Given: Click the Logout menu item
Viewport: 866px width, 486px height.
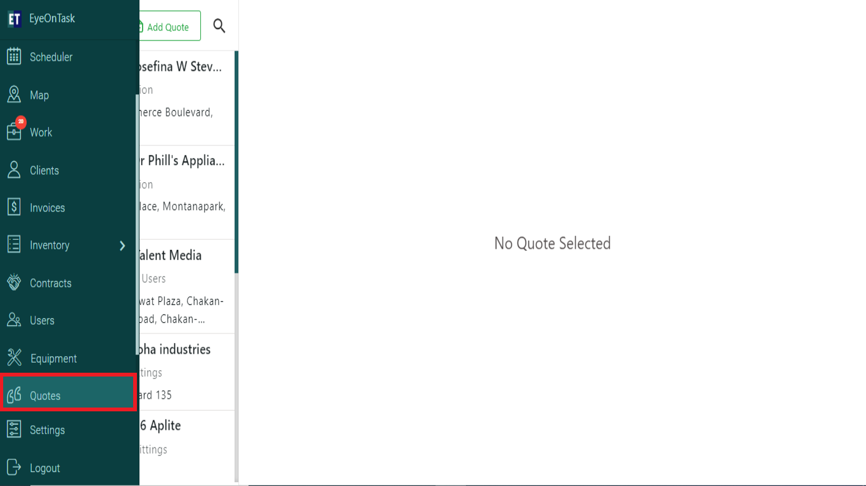Looking at the screenshot, I should [69, 468].
